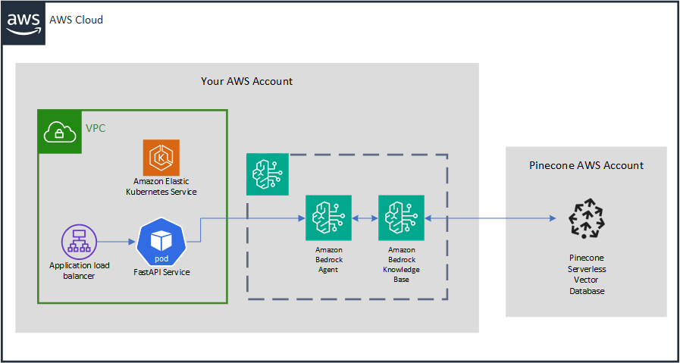Screen dimensions: 680x363
Task: Click the orange Elastic Kubernetes Service icon
Action: [x=161, y=158]
